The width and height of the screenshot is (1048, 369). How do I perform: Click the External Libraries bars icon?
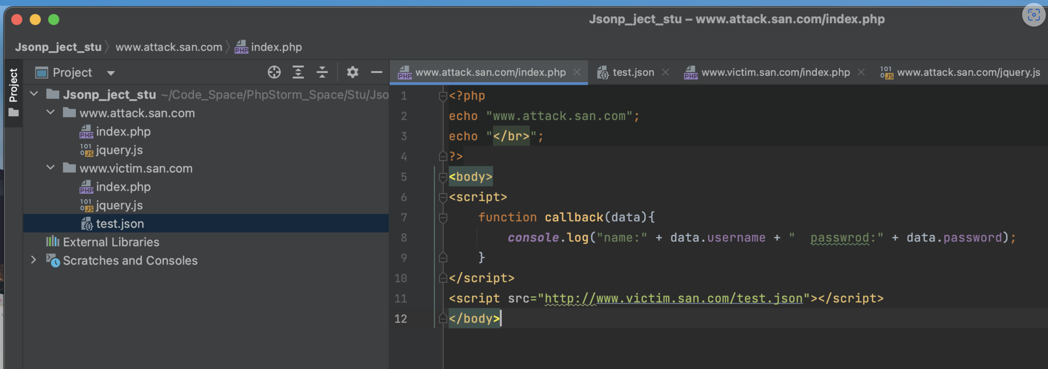52,242
